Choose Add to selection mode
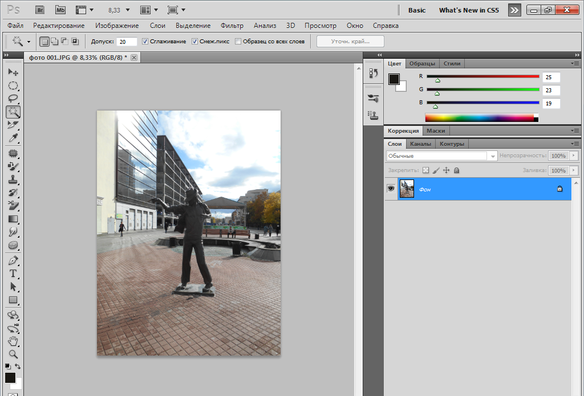584x396 pixels. [x=54, y=42]
